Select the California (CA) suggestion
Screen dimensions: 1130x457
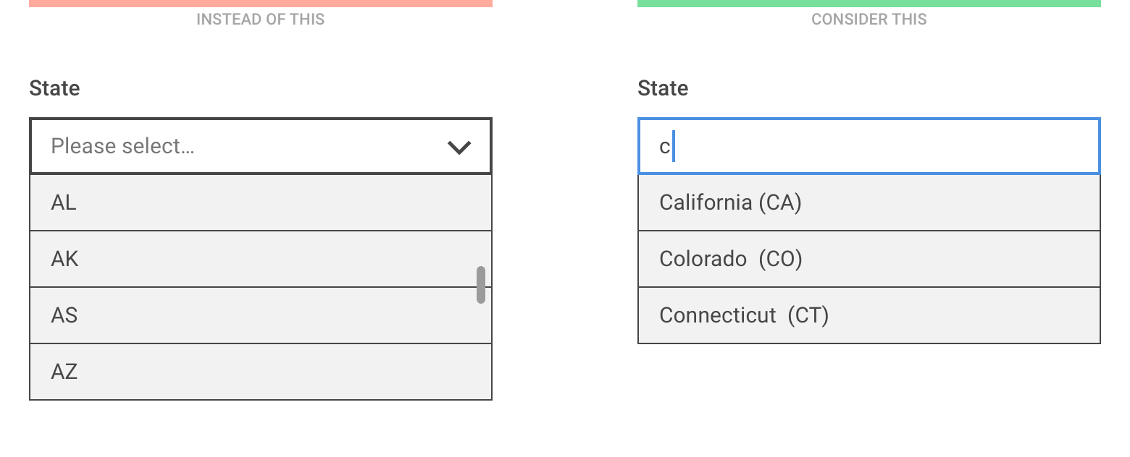click(x=869, y=203)
